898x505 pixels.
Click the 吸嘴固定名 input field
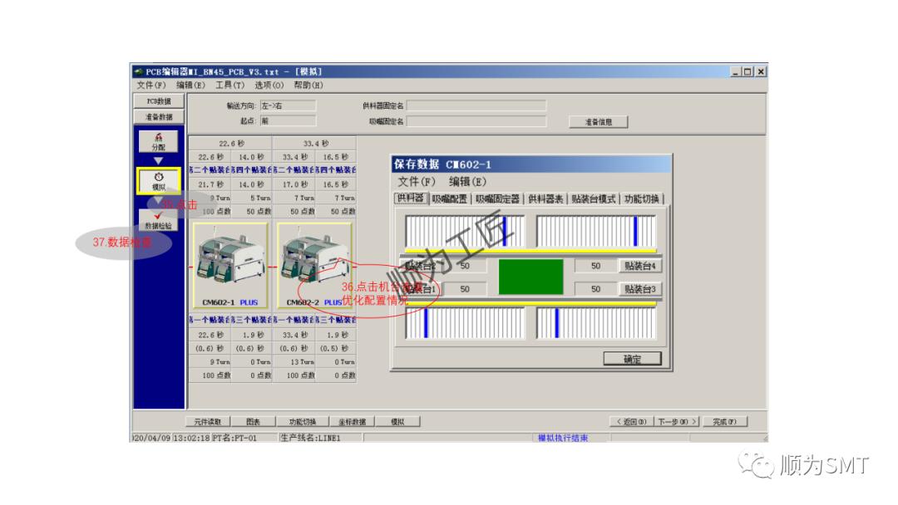click(476, 121)
